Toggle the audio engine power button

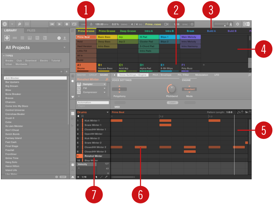coord(238,24)
